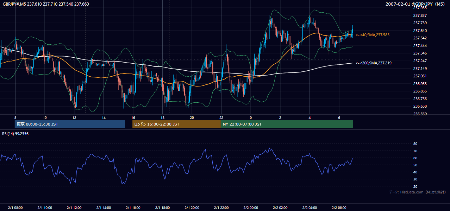This screenshot has height=211, width=450.
Task: Click hour label 16 under price chart
Action: (x=133, y=117)
